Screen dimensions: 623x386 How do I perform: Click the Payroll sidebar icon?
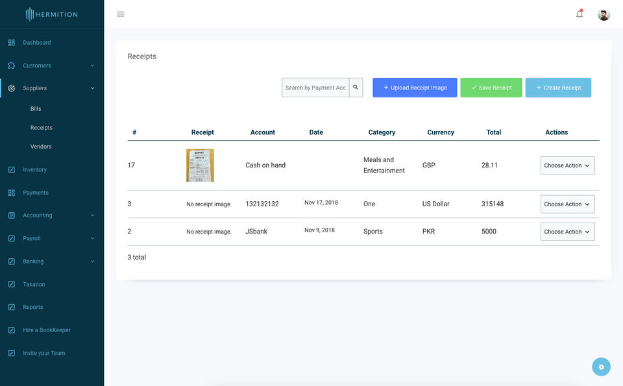[x=12, y=238]
